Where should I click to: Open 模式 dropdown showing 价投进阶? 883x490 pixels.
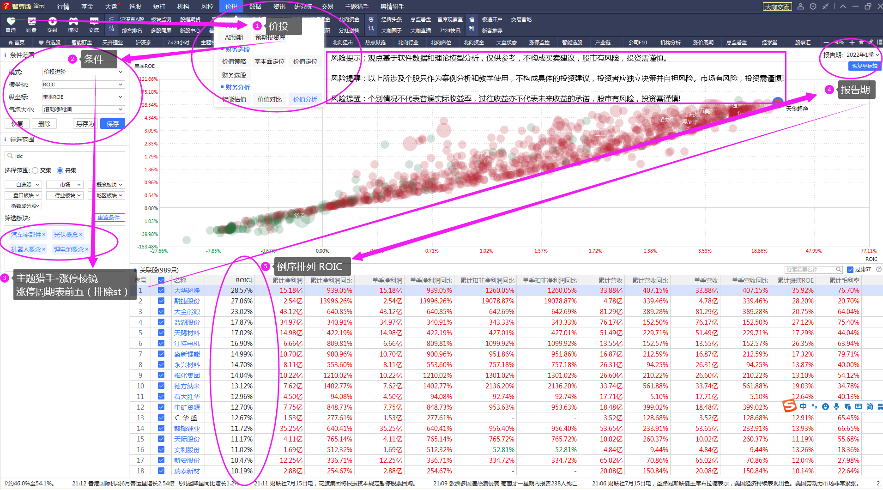(83, 72)
